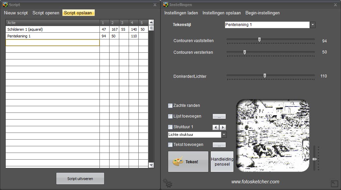
Task: Click the expand window icon bottom-right
Action: tap(334, 183)
